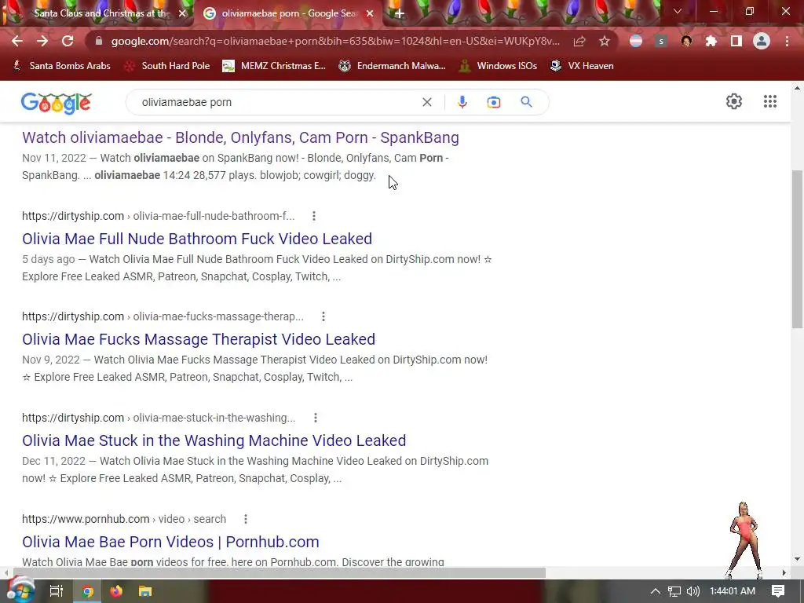Screen dimensions: 804x603
Task: Close the Santa Claus and Christmas tab
Action: (182, 14)
